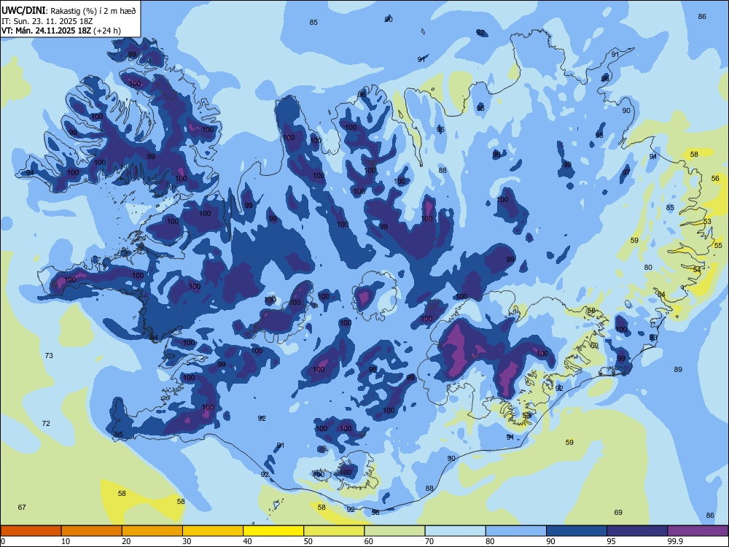Click the '70' label on color scale
The height and width of the screenshot is (547, 729).
tap(429, 541)
